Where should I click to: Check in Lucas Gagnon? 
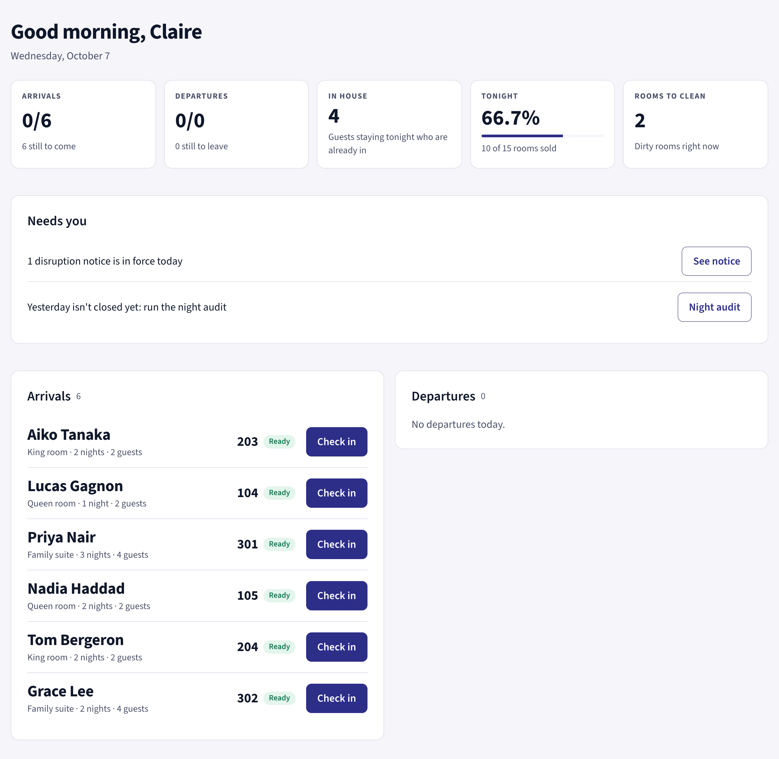[336, 493]
